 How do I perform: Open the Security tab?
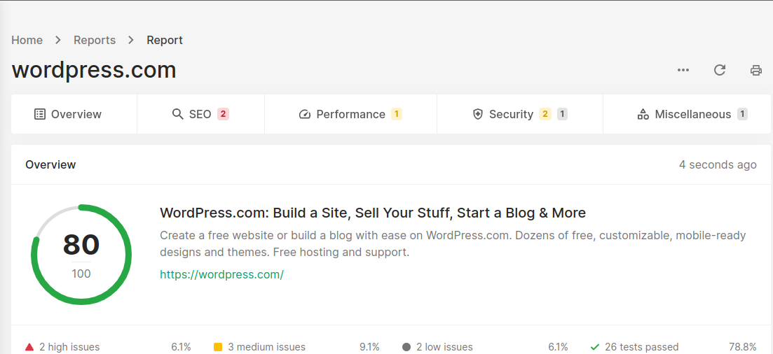point(511,114)
